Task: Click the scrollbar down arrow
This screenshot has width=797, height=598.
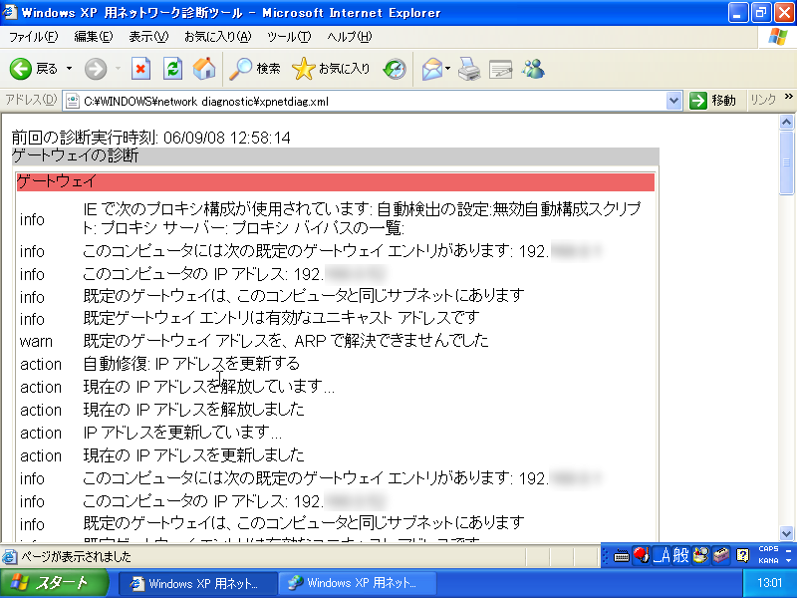Action: pos(786,533)
